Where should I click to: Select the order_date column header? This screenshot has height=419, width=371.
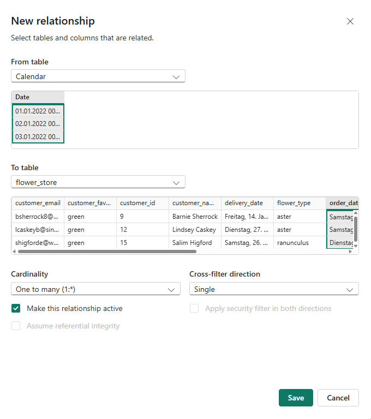point(343,203)
